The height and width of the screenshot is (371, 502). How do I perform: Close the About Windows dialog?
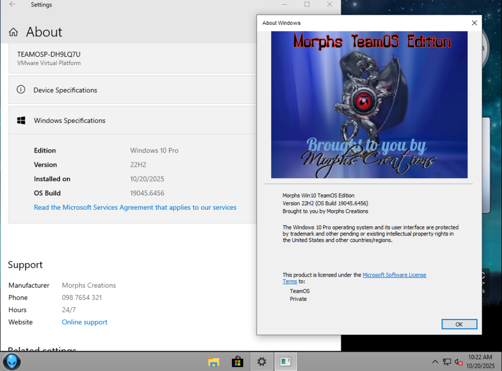[474, 23]
